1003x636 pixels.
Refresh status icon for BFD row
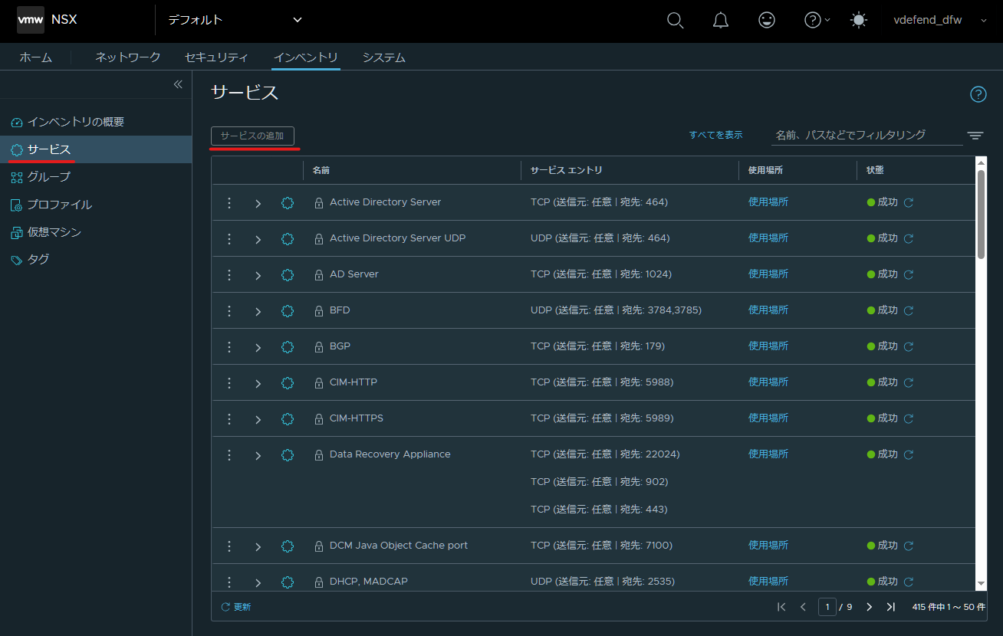pos(909,310)
